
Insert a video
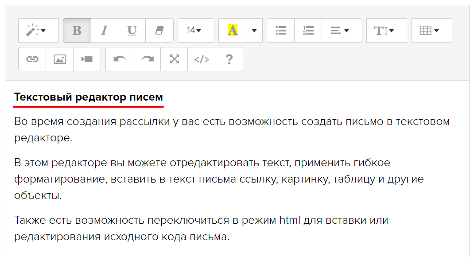pyautogui.click(x=87, y=59)
